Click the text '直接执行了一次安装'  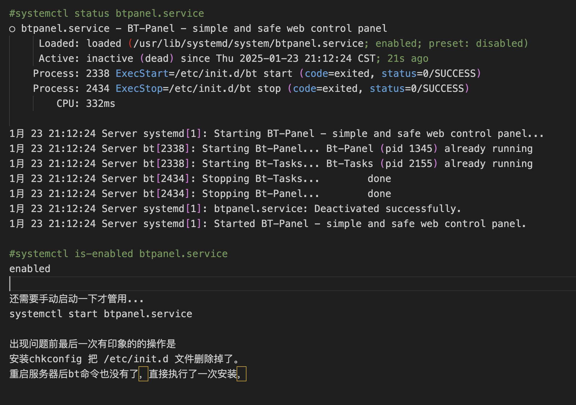pos(193,374)
